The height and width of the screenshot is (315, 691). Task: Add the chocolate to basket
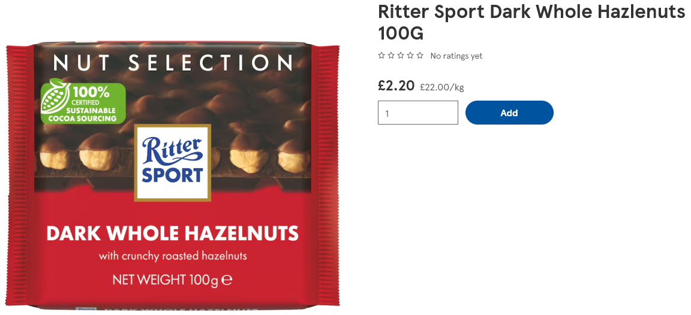click(x=509, y=113)
